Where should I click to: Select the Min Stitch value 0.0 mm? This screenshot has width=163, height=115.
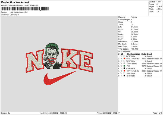tap(134, 44)
